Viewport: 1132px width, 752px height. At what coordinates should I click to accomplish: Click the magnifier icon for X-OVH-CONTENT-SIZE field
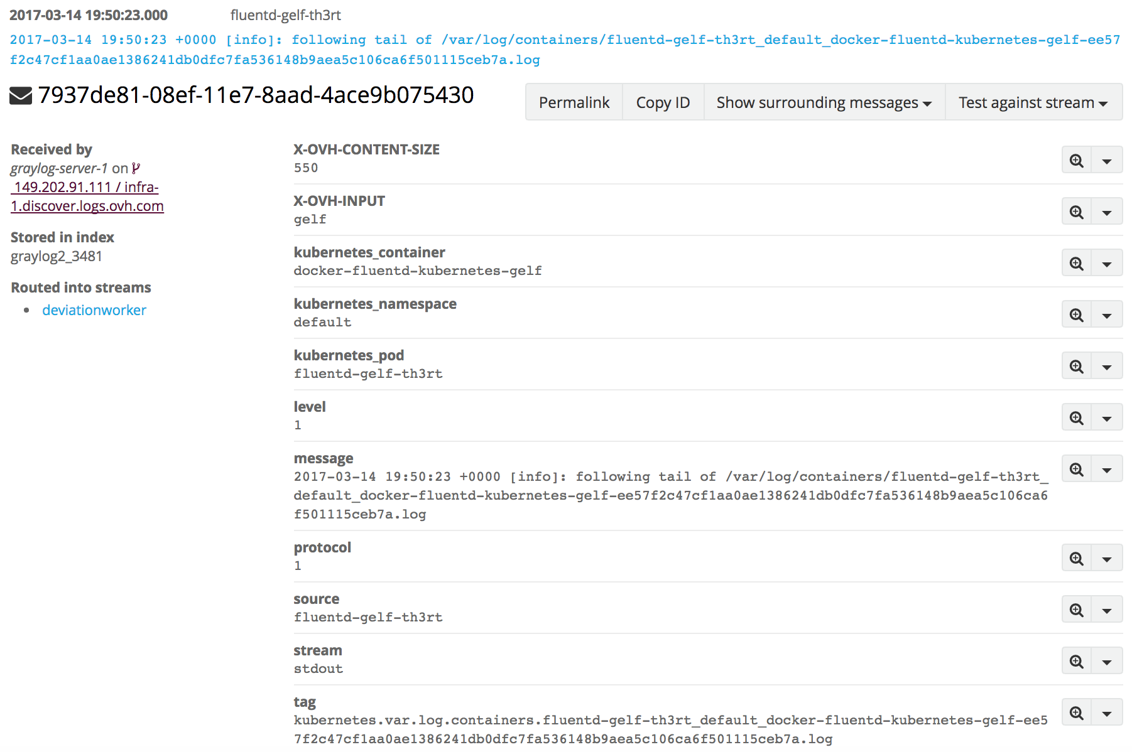tap(1076, 161)
